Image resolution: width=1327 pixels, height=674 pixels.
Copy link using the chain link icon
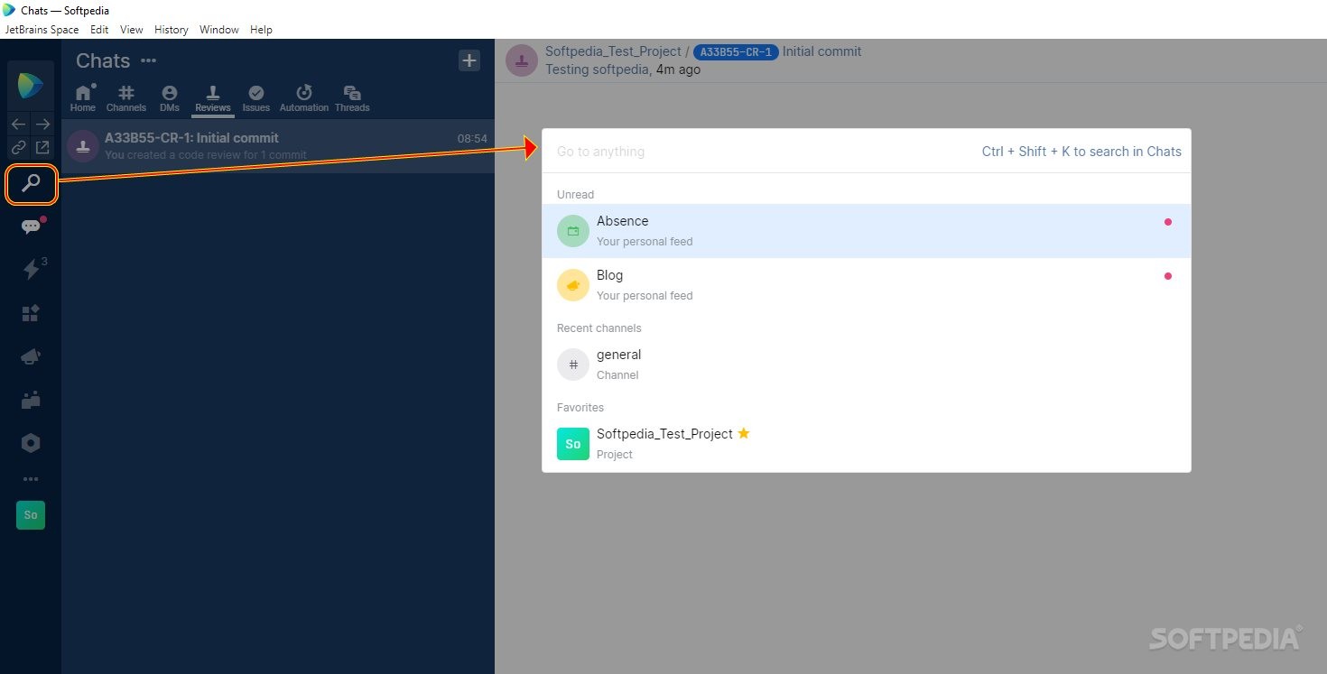pyautogui.click(x=18, y=147)
